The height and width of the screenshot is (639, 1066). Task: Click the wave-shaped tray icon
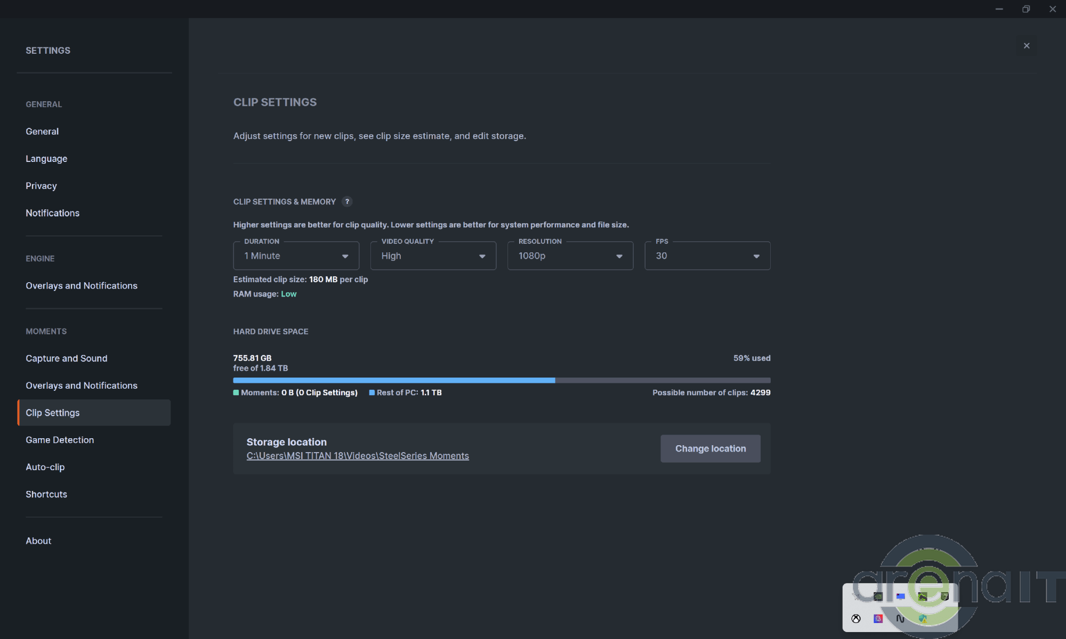900,619
